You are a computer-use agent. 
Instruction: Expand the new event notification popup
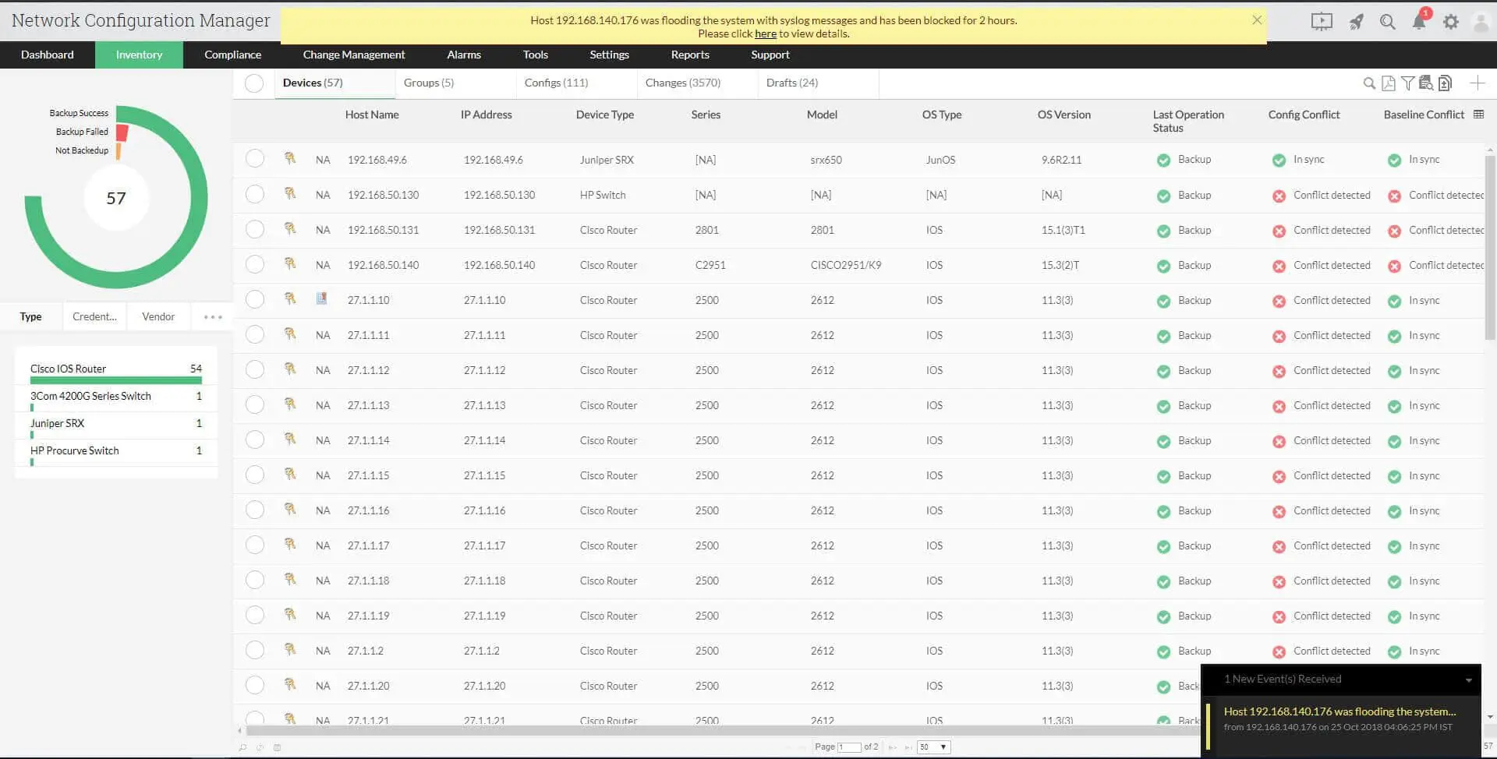(x=1469, y=679)
